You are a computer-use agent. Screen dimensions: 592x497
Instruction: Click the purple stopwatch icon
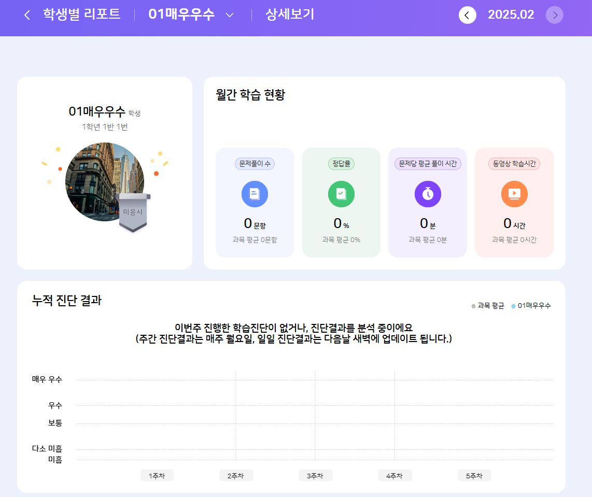coord(428,194)
